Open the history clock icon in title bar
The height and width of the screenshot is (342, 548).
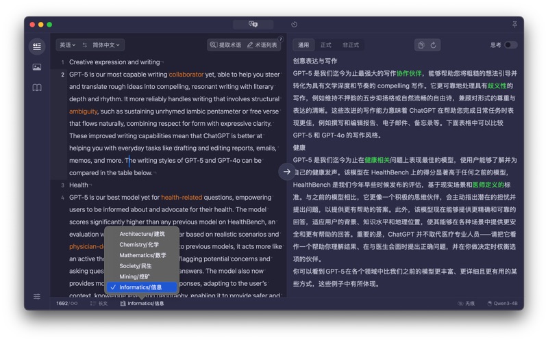click(294, 25)
